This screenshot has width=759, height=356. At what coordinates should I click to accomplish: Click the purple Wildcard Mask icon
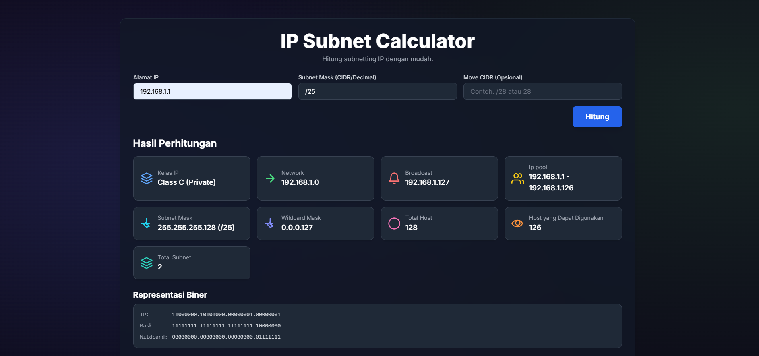pos(270,223)
